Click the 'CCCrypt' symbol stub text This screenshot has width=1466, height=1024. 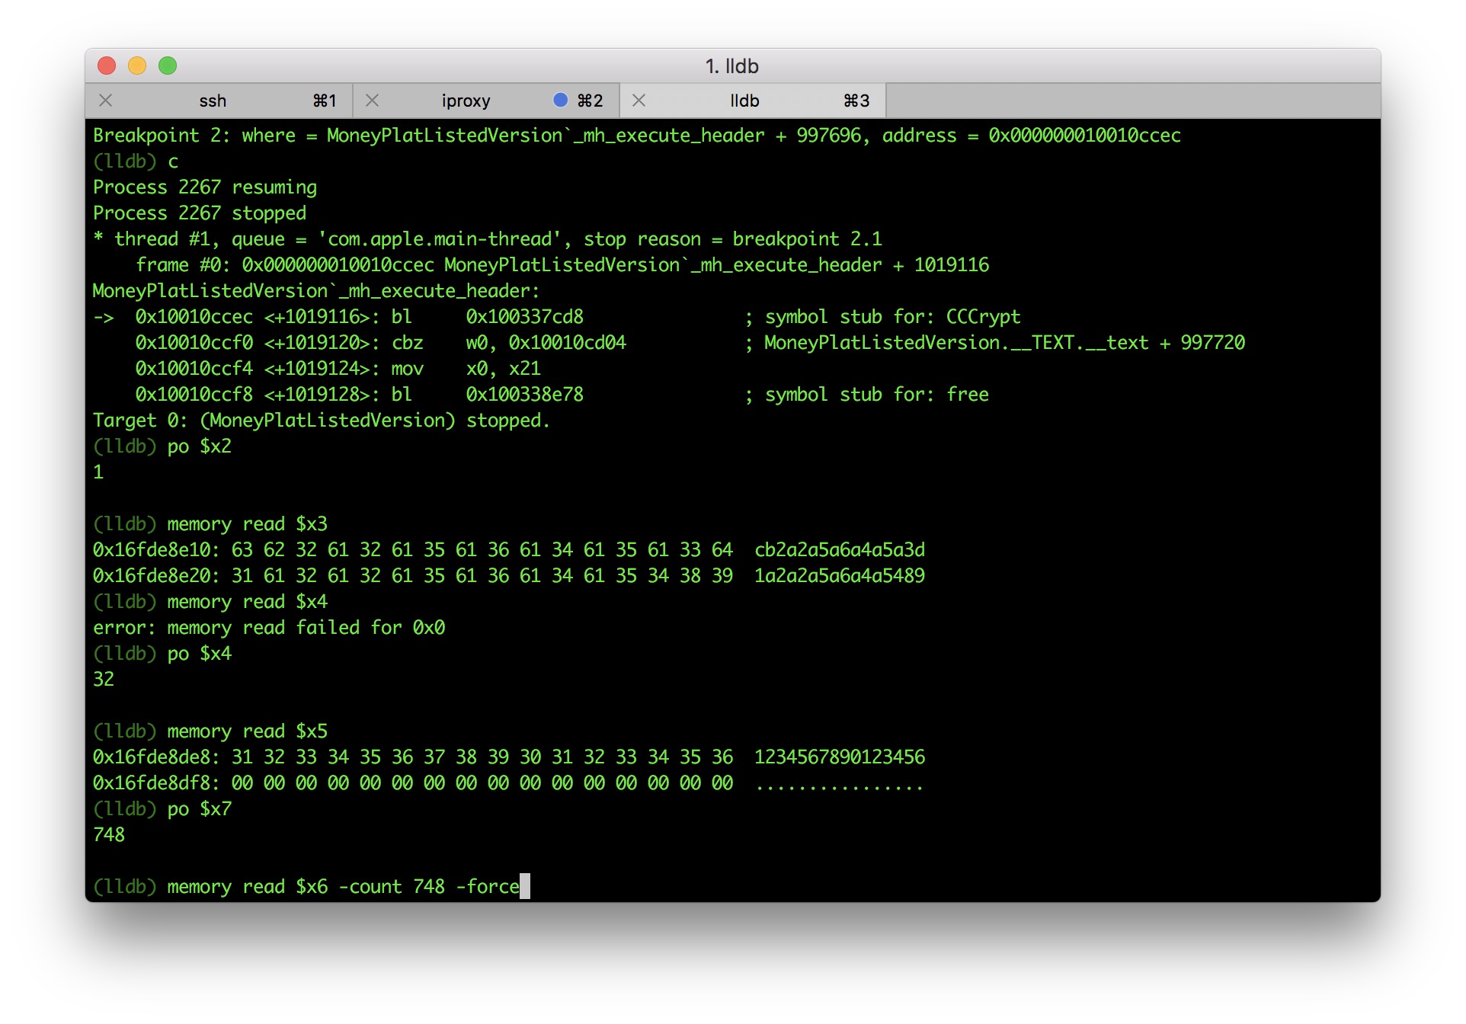coord(983,317)
